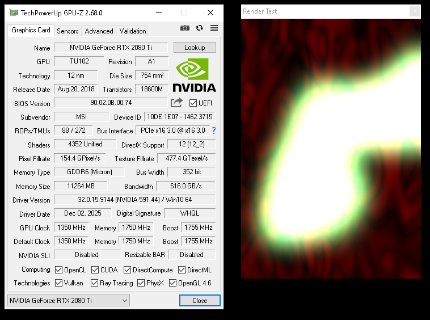Close the GPU-Z window with X

(x=210, y=12)
